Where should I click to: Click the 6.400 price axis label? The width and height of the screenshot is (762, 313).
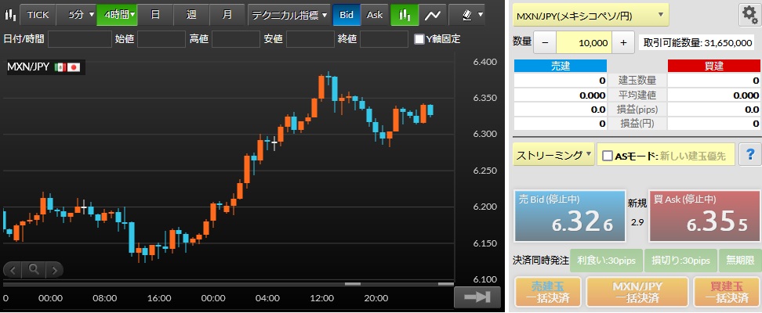[x=484, y=62]
